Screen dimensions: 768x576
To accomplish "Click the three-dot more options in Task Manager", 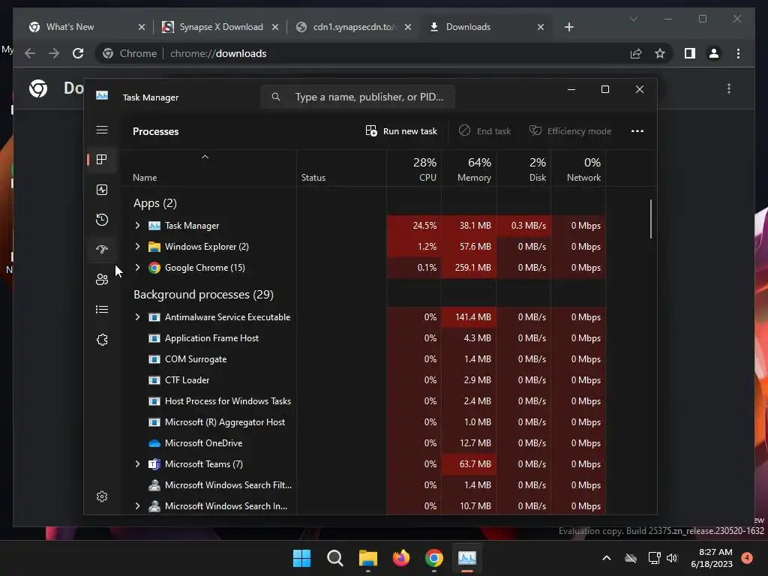I will [x=637, y=130].
